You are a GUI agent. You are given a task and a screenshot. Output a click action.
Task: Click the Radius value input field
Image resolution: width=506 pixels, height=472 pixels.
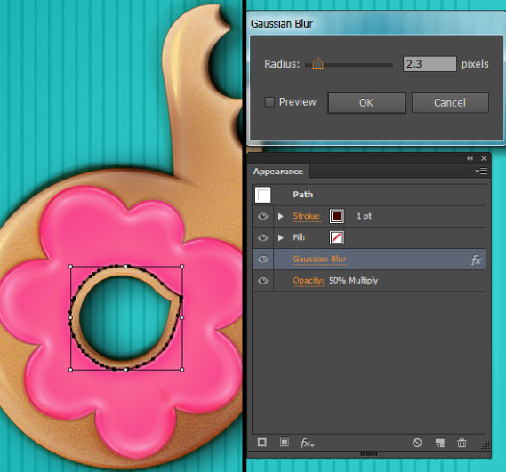(x=430, y=64)
